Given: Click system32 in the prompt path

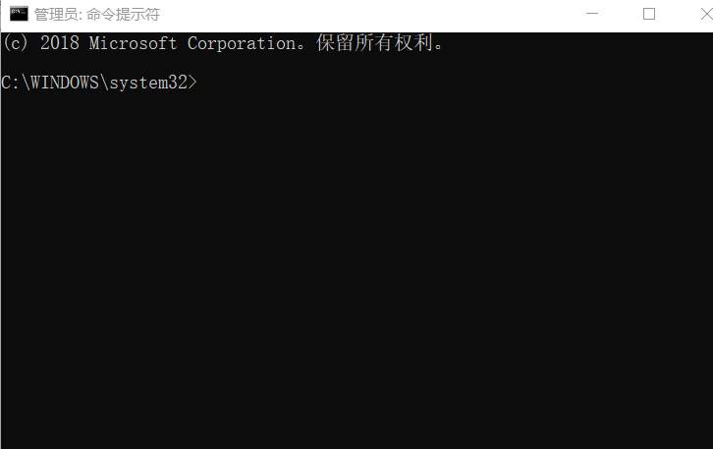Looking at the screenshot, I should pos(147,83).
